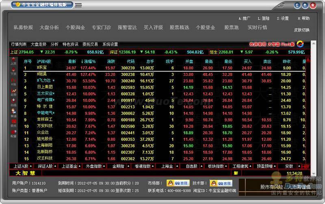This screenshot has width=325, height=204.
Task: Expand the 外盘指数 tab arrow
Action: pos(104,166)
